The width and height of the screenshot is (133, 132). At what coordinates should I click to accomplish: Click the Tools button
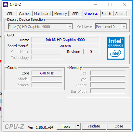point(66,126)
